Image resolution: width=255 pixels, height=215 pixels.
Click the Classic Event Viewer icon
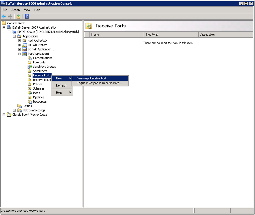tap(9, 115)
